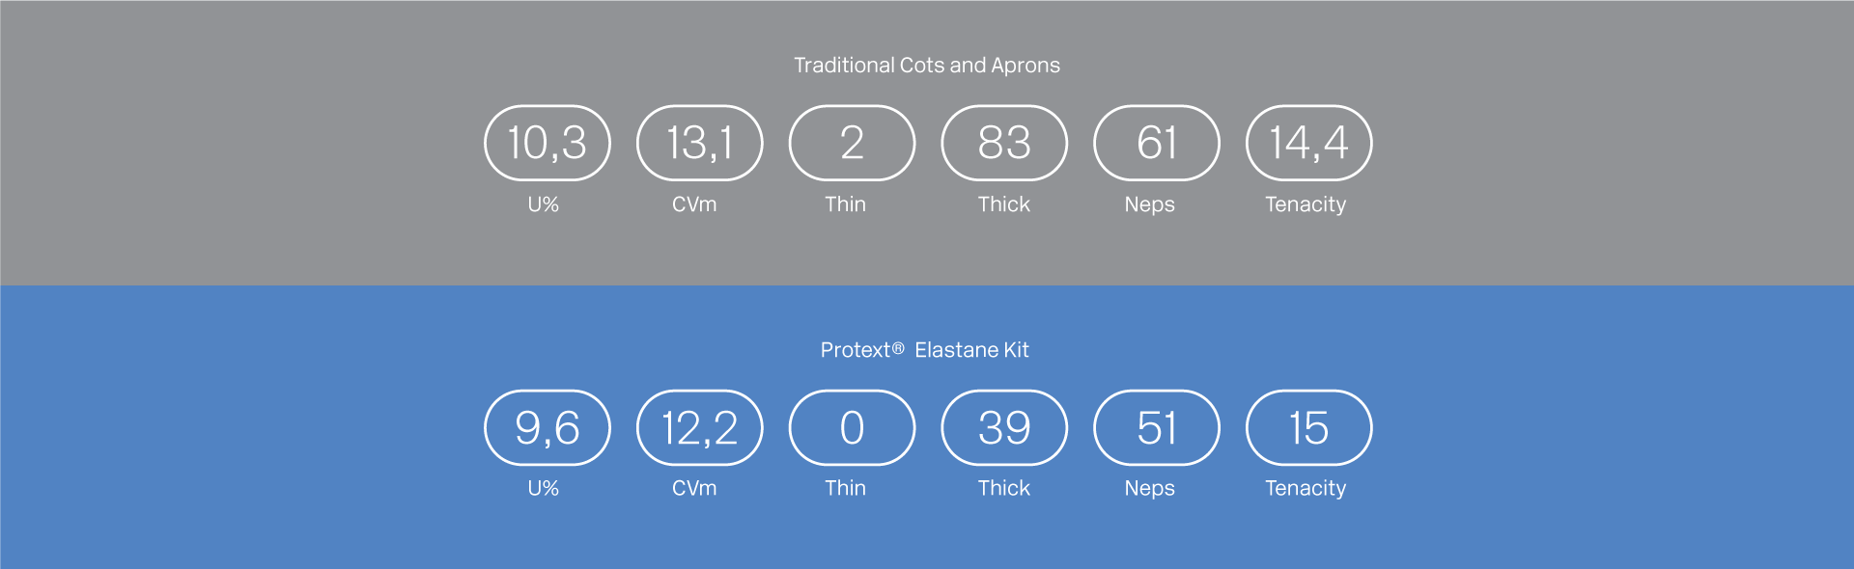
Task: Select the Thick value 39 pill
Action: [x=1004, y=427]
